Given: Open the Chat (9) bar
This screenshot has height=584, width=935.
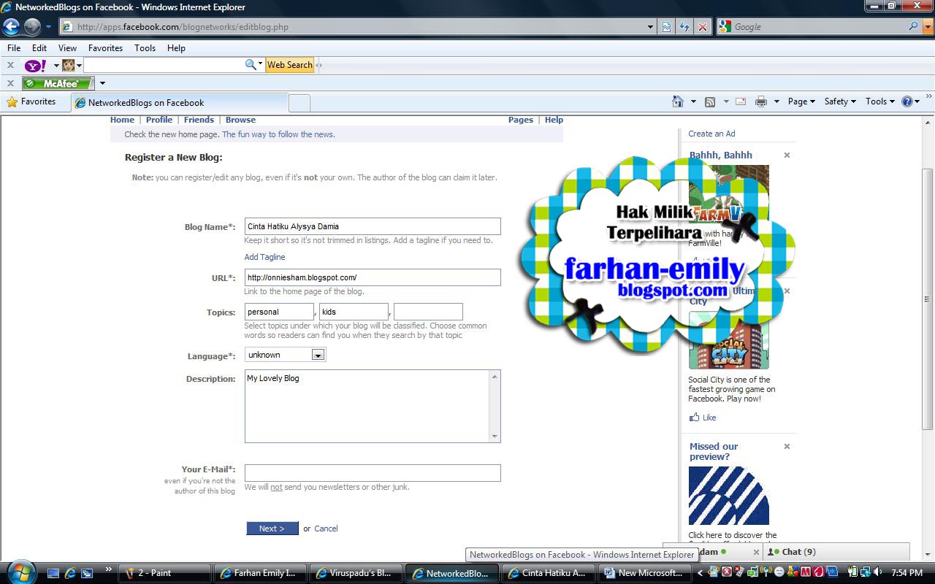Looking at the screenshot, I should click(x=836, y=552).
